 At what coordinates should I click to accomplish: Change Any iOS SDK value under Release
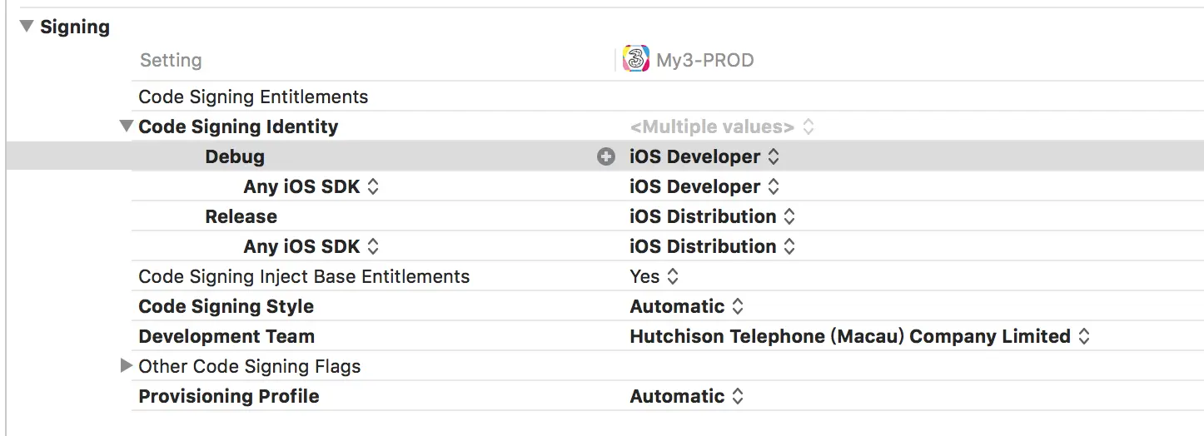[713, 246]
